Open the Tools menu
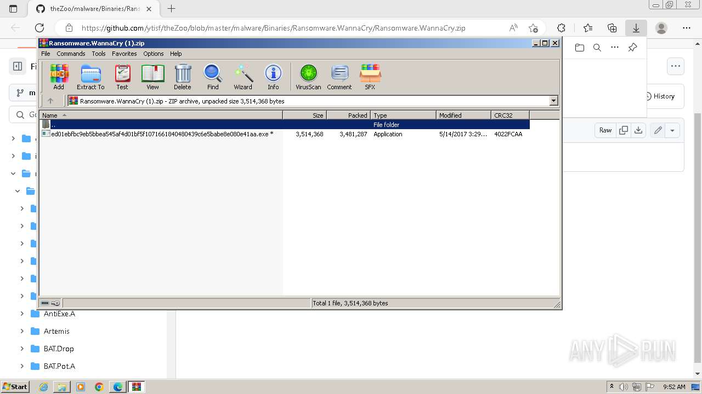The height and width of the screenshot is (394, 702). click(99, 54)
